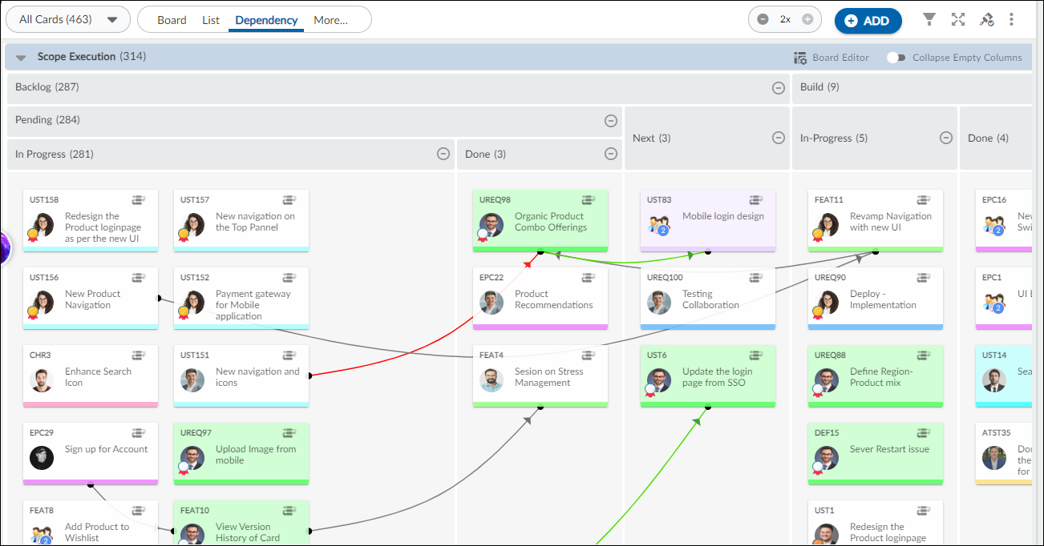Switch to the List tab
This screenshot has width=1044, height=546.
(x=210, y=19)
